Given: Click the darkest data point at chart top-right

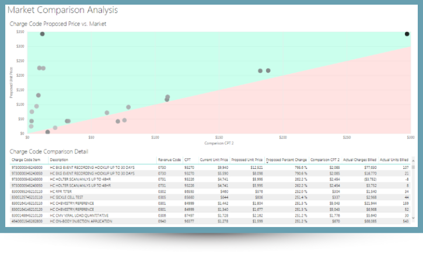Looking at the screenshot, I should pyautogui.click(x=407, y=34).
